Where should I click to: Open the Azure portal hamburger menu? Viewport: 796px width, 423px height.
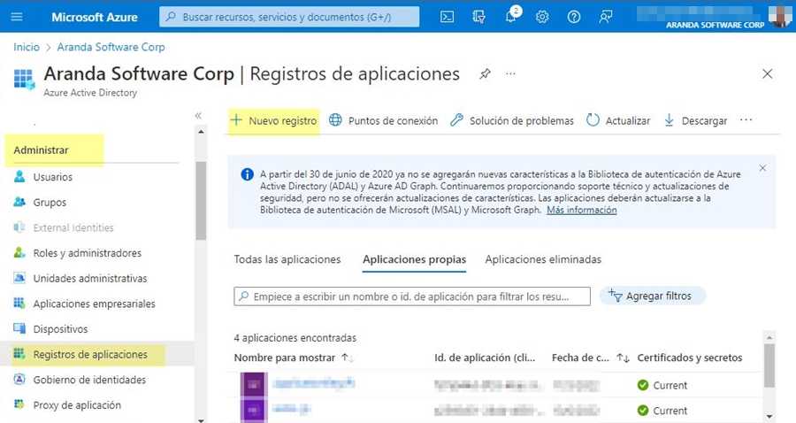pos(17,17)
